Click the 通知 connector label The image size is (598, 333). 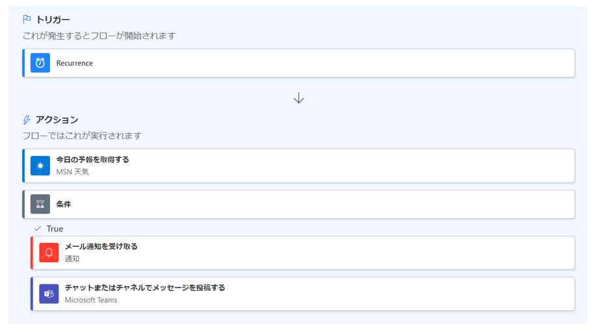72,259
